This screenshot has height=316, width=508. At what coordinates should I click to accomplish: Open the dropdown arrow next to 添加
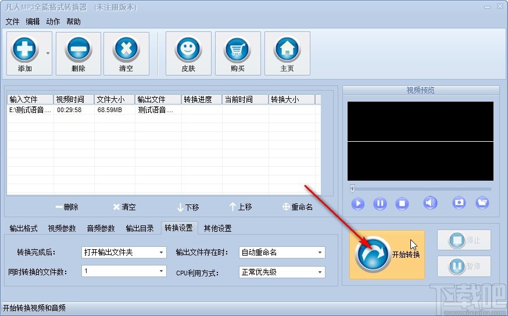coord(48,53)
